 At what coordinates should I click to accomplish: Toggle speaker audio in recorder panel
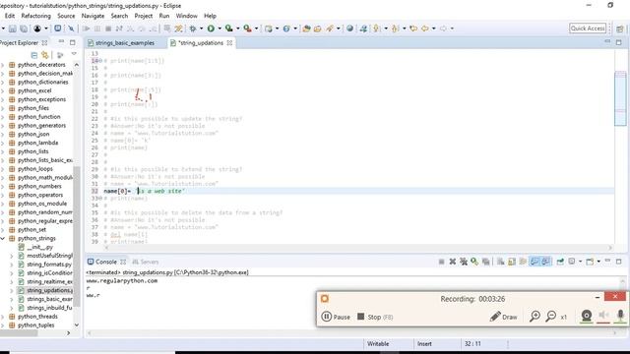(603, 316)
